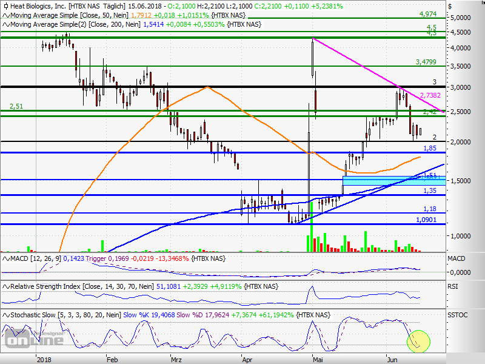Click the yellow circle highlight on the stochastic

(x=418, y=340)
